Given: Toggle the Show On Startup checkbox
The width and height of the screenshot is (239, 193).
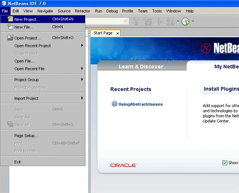Looking at the screenshot, I should coord(225,163).
